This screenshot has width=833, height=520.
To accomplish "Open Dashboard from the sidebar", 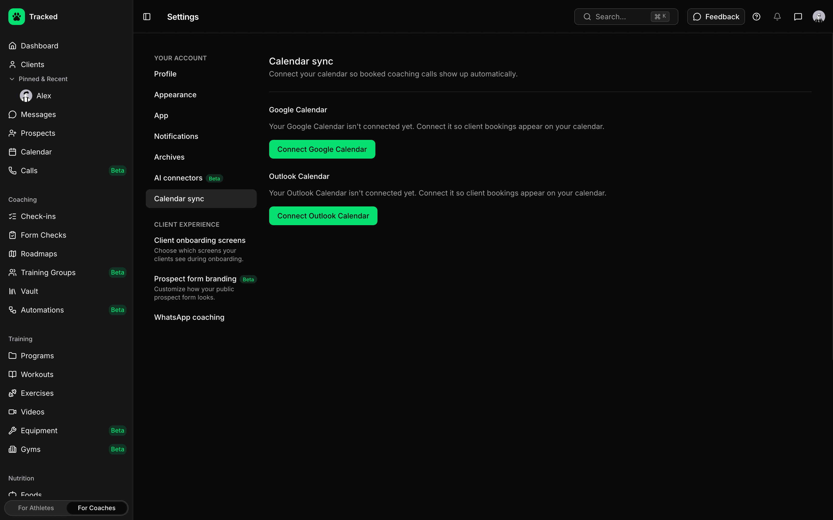I will point(66,46).
